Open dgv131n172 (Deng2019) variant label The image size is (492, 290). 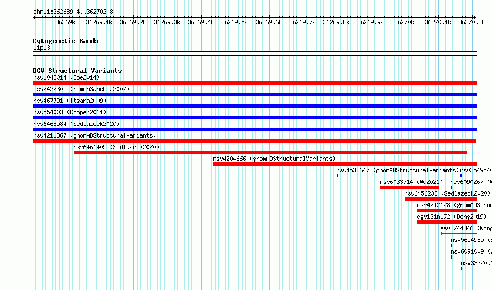452,217
